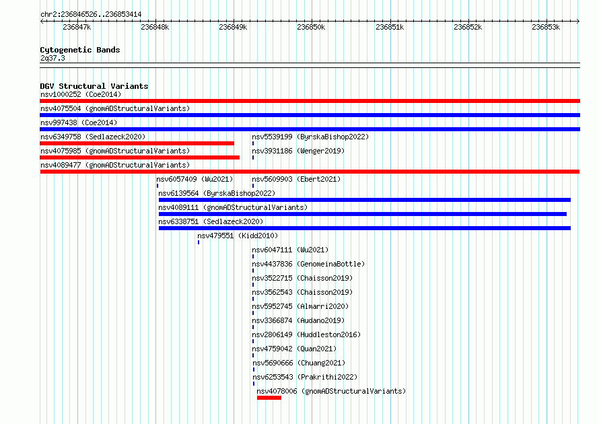
Task: Open nsv3522715 (Chaisson2019) variant label
Action: point(302,278)
